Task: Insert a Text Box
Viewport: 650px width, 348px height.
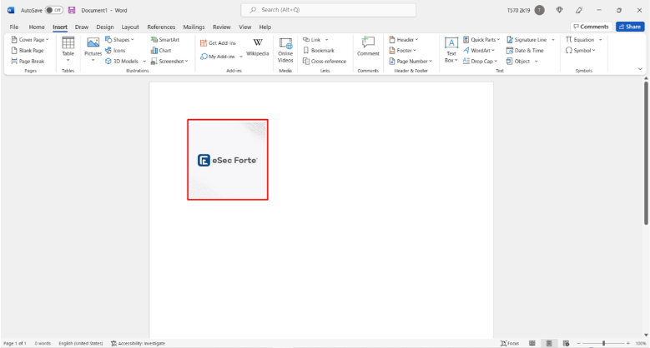Action: [451, 50]
